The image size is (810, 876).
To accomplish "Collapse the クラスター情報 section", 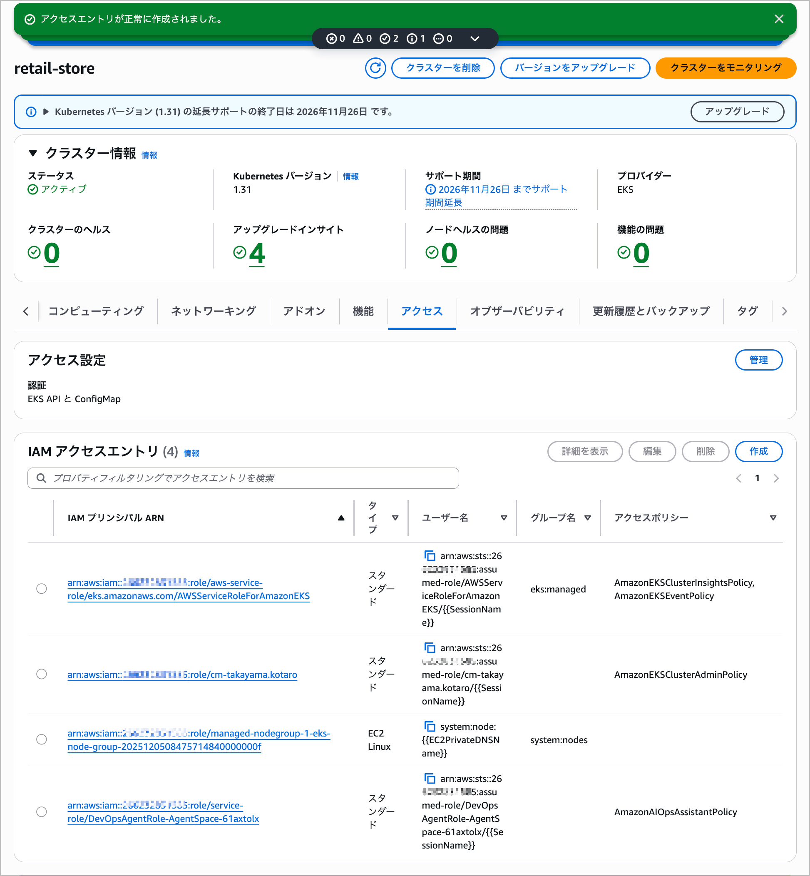I will pos(33,153).
